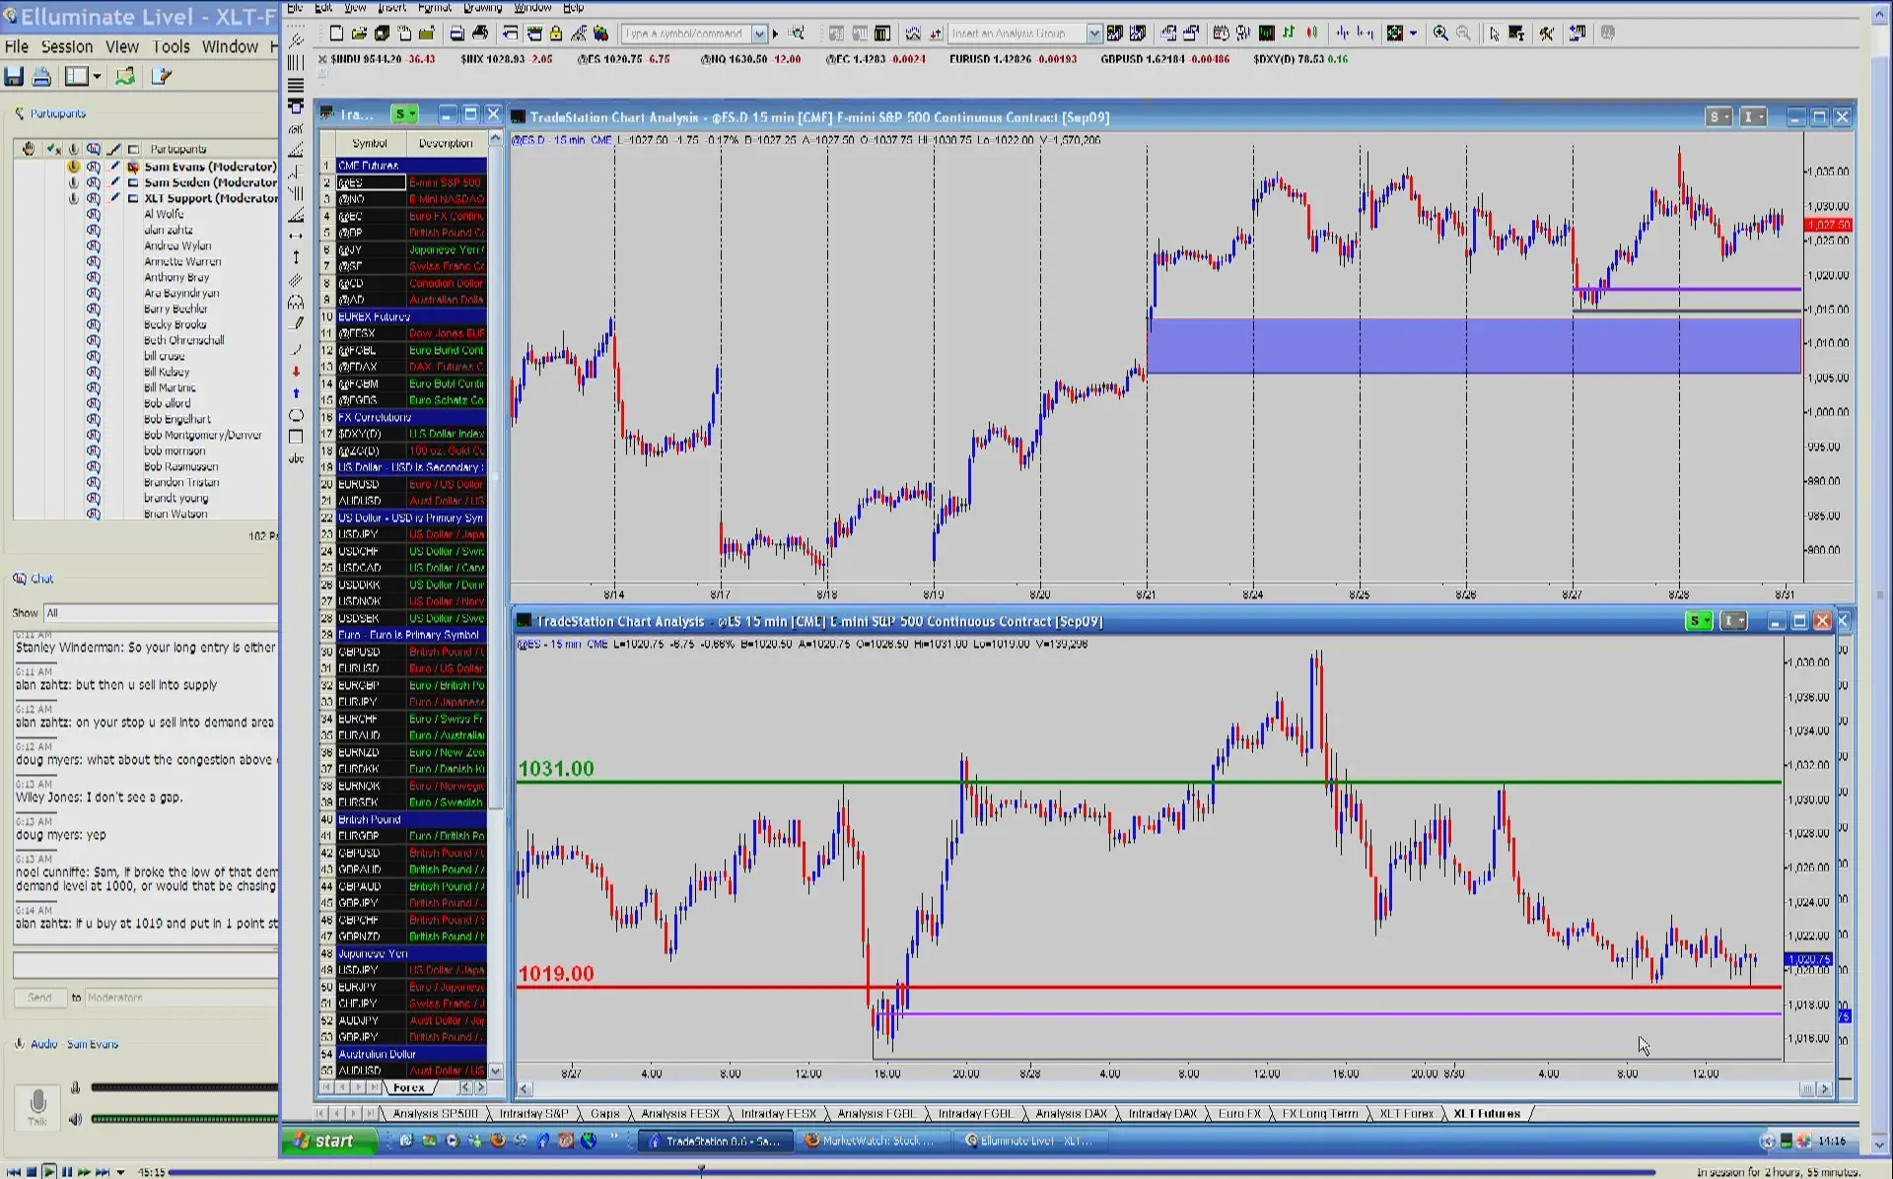The image size is (1893, 1179).
Task: Switch to MarketWatch taskbar button
Action: (x=872, y=1141)
